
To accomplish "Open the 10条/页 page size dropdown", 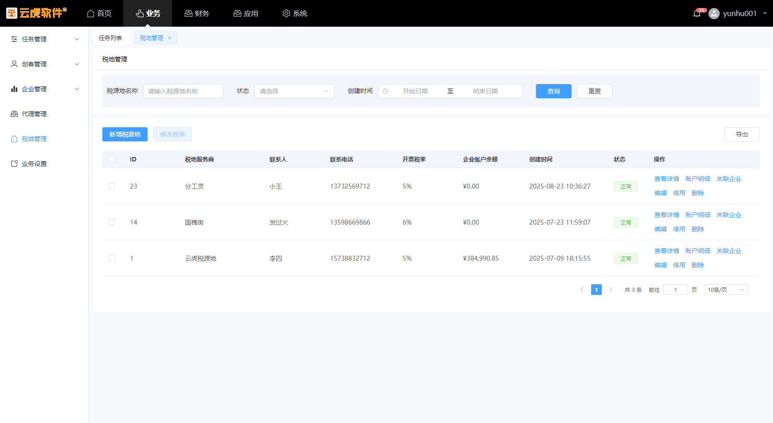I will tap(726, 290).
